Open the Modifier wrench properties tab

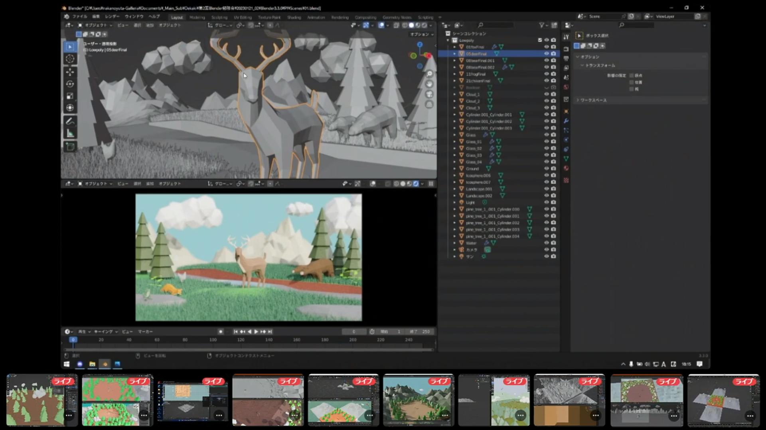pos(566,121)
